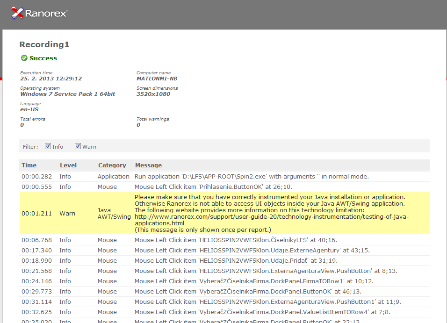Image resolution: width=447 pixels, height=323 pixels.
Task: Click the ValueListItemTORow4 log message
Action: [x=262, y=312]
